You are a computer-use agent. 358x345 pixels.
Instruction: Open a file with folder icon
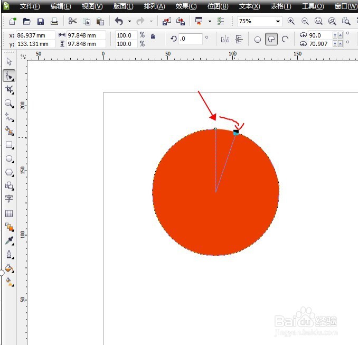pyautogui.click(x=27, y=22)
